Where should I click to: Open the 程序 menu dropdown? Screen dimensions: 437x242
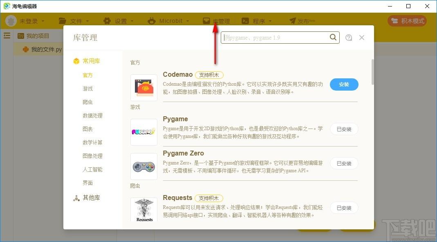tap(256, 21)
